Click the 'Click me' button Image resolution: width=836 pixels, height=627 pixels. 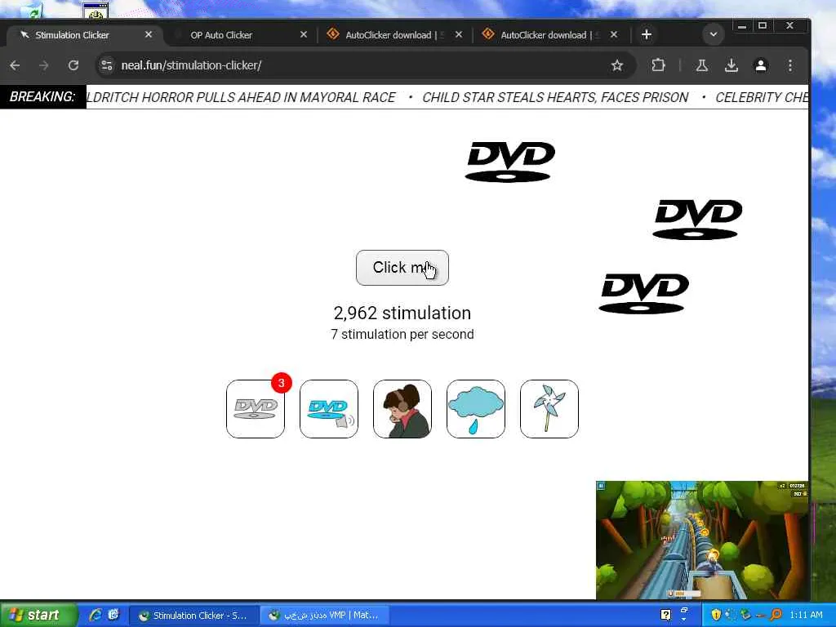coord(402,268)
